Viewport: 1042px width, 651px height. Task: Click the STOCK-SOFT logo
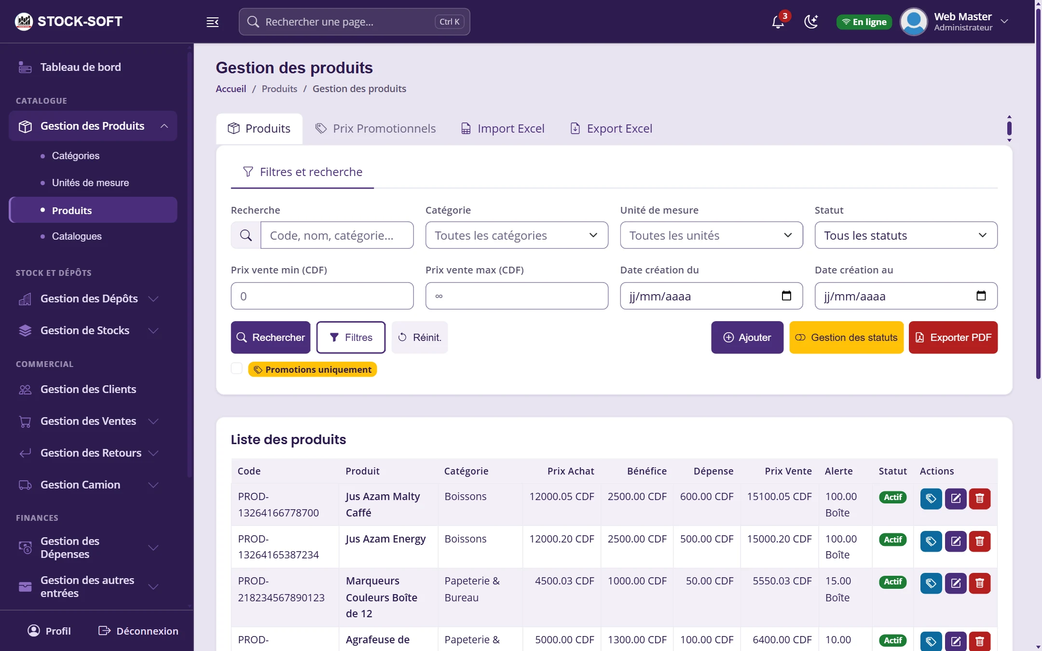pos(69,21)
